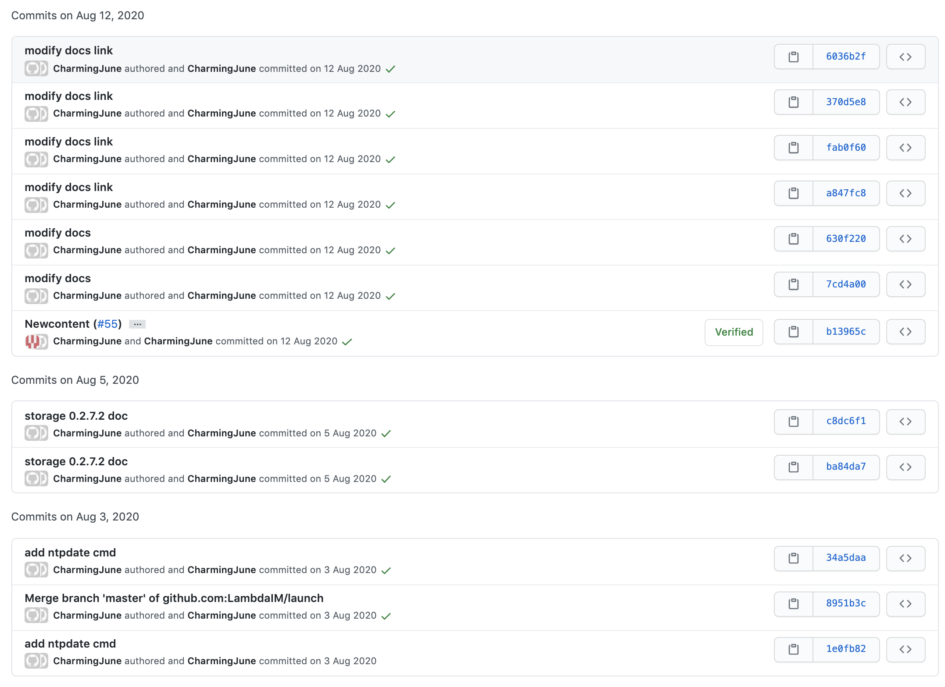945x687 pixels.
Task: Click the avatar on Newcontent commit
Action: (x=32, y=341)
